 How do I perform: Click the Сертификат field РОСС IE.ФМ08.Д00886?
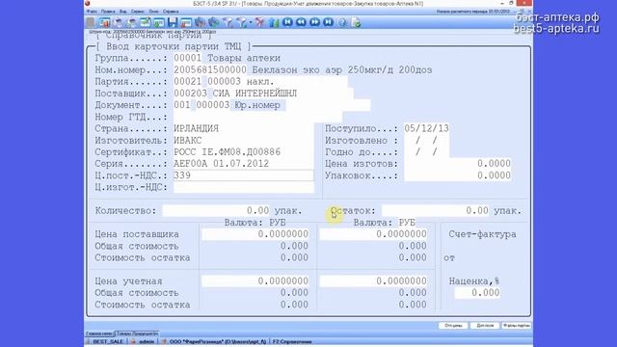244,152
